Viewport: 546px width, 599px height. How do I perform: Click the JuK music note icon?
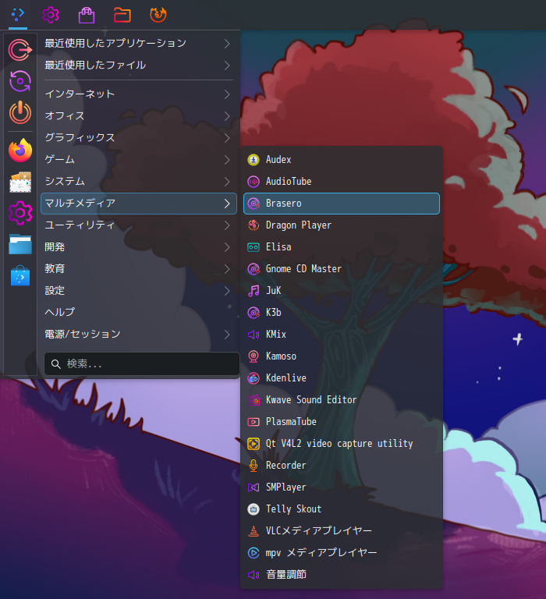(253, 291)
